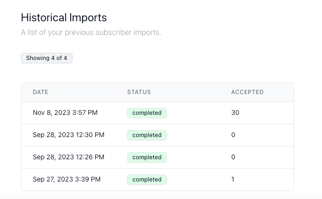Sort by the DATE column header
This screenshot has height=199, width=322.
(x=40, y=92)
